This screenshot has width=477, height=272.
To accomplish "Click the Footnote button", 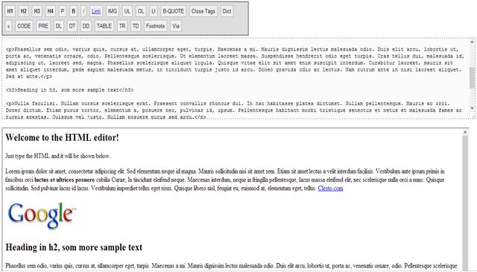I will 156,26.
